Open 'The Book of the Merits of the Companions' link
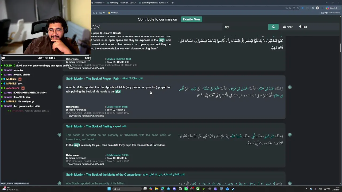The width and height of the screenshot is (342, 192). pyautogui.click(x=135, y=175)
